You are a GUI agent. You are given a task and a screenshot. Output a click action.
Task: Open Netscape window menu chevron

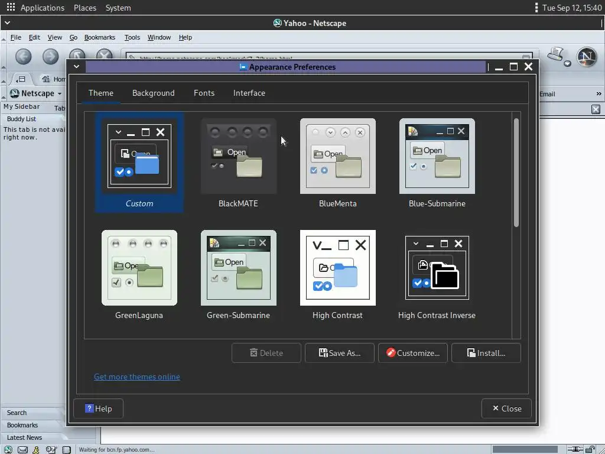7,23
